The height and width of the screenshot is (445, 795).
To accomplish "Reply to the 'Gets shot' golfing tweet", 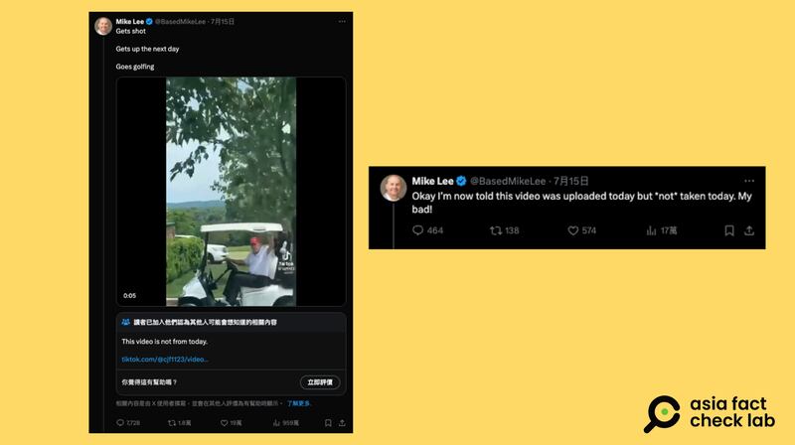I will point(119,422).
